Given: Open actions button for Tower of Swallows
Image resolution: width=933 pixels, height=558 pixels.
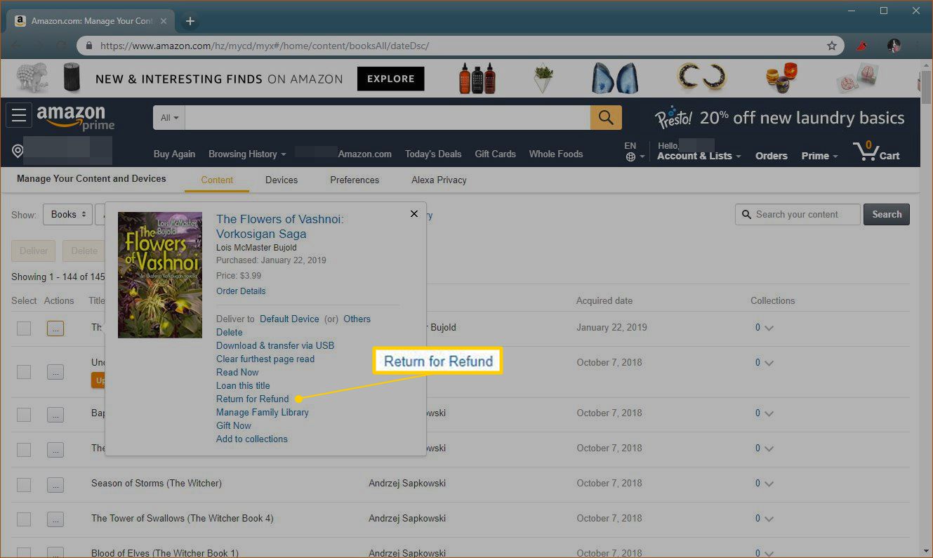Looking at the screenshot, I should click(x=55, y=519).
